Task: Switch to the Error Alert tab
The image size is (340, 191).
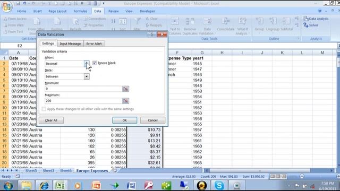Action: 94,44
